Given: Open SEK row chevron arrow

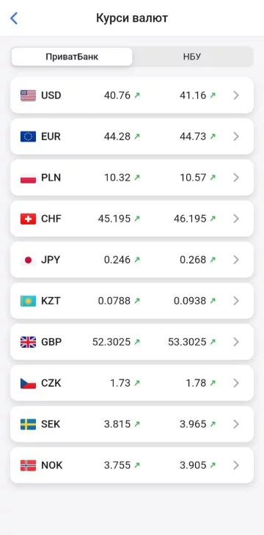Looking at the screenshot, I should 236,424.
